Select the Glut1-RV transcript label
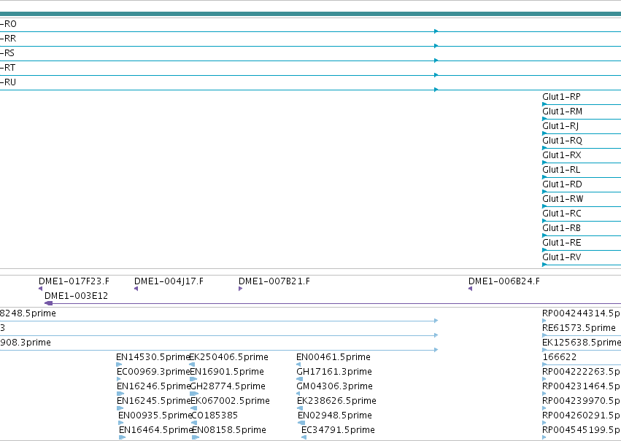 562,257
